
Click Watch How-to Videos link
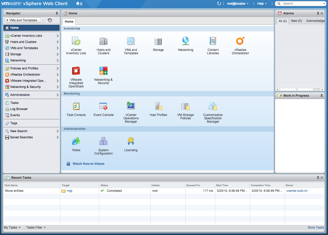pyautogui.click(x=89, y=164)
